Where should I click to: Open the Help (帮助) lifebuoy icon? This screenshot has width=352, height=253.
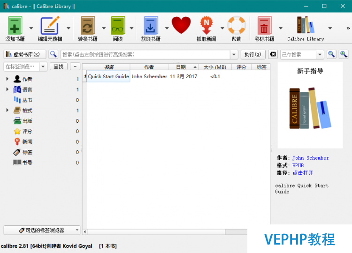pos(237,25)
